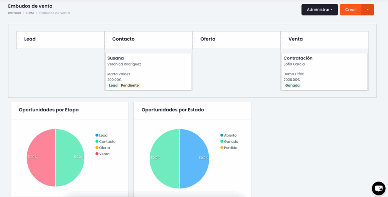The width and height of the screenshot is (388, 197).
Task: Click Oportunidades por Estado chart title
Action: [x=173, y=110]
